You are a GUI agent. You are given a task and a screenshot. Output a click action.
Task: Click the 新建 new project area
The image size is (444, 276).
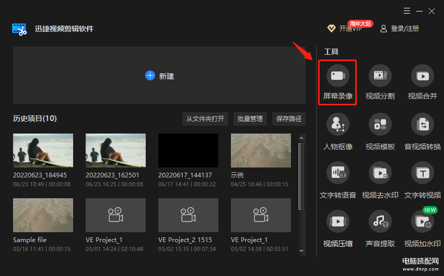pos(159,75)
